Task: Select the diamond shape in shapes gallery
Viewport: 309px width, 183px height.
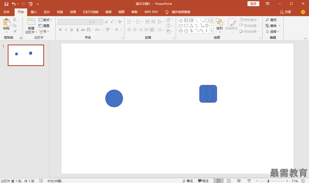Action: tap(181, 20)
